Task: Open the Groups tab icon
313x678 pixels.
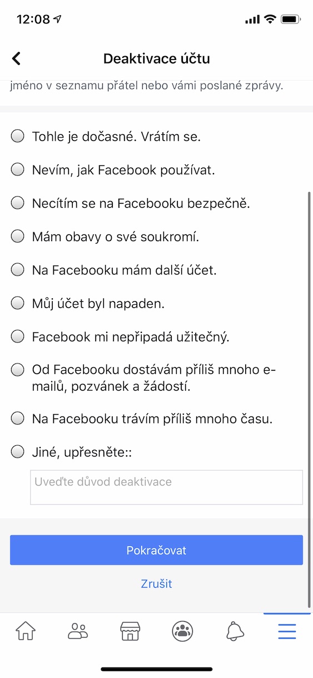Action: click(x=182, y=631)
